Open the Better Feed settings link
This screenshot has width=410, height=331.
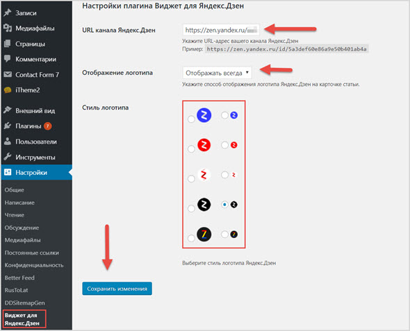pos(19,278)
